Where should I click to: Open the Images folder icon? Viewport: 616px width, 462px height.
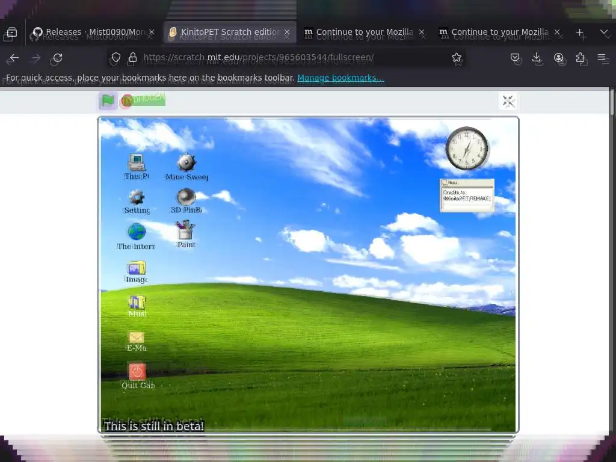pyautogui.click(x=137, y=272)
